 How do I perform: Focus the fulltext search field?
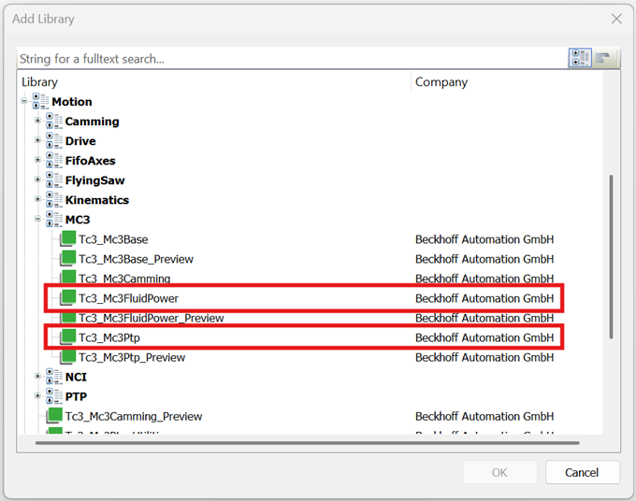click(292, 59)
